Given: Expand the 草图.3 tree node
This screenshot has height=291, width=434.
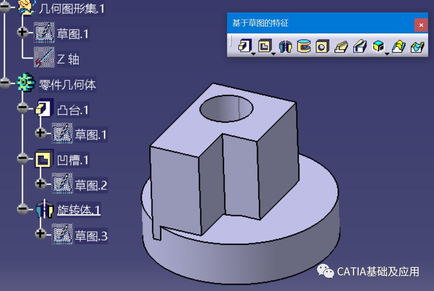Looking at the screenshot, I should [41, 234].
